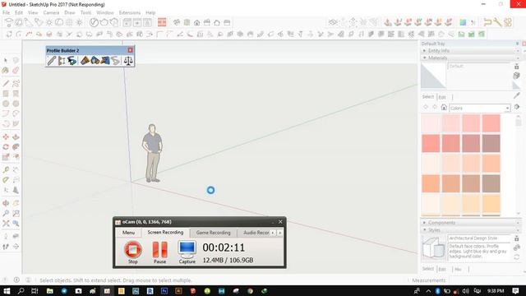
Task: Open the Colors material library dropdown
Action: [480, 108]
